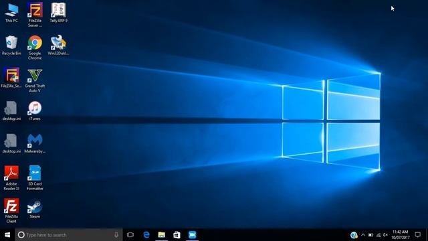Select the SD Card Formatter shortcut
Image resolution: width=428 pixels, height=241 pixels.
point(35,178)
